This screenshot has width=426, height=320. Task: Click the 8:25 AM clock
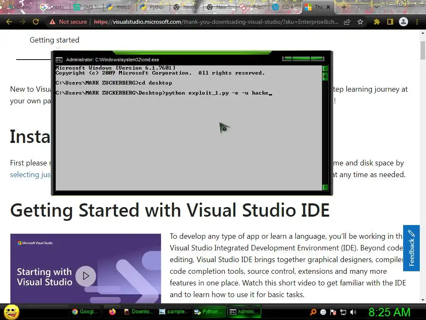coord(389,312)
